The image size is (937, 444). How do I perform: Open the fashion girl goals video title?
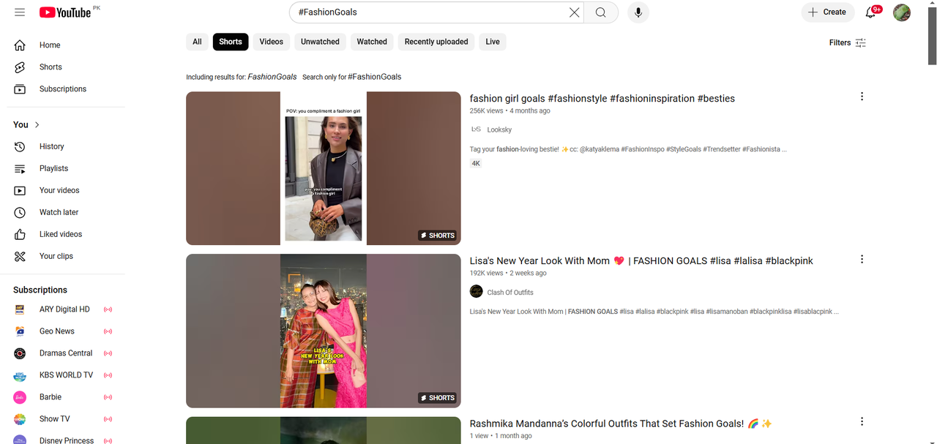pyautogui.click(x=602, y=99)
